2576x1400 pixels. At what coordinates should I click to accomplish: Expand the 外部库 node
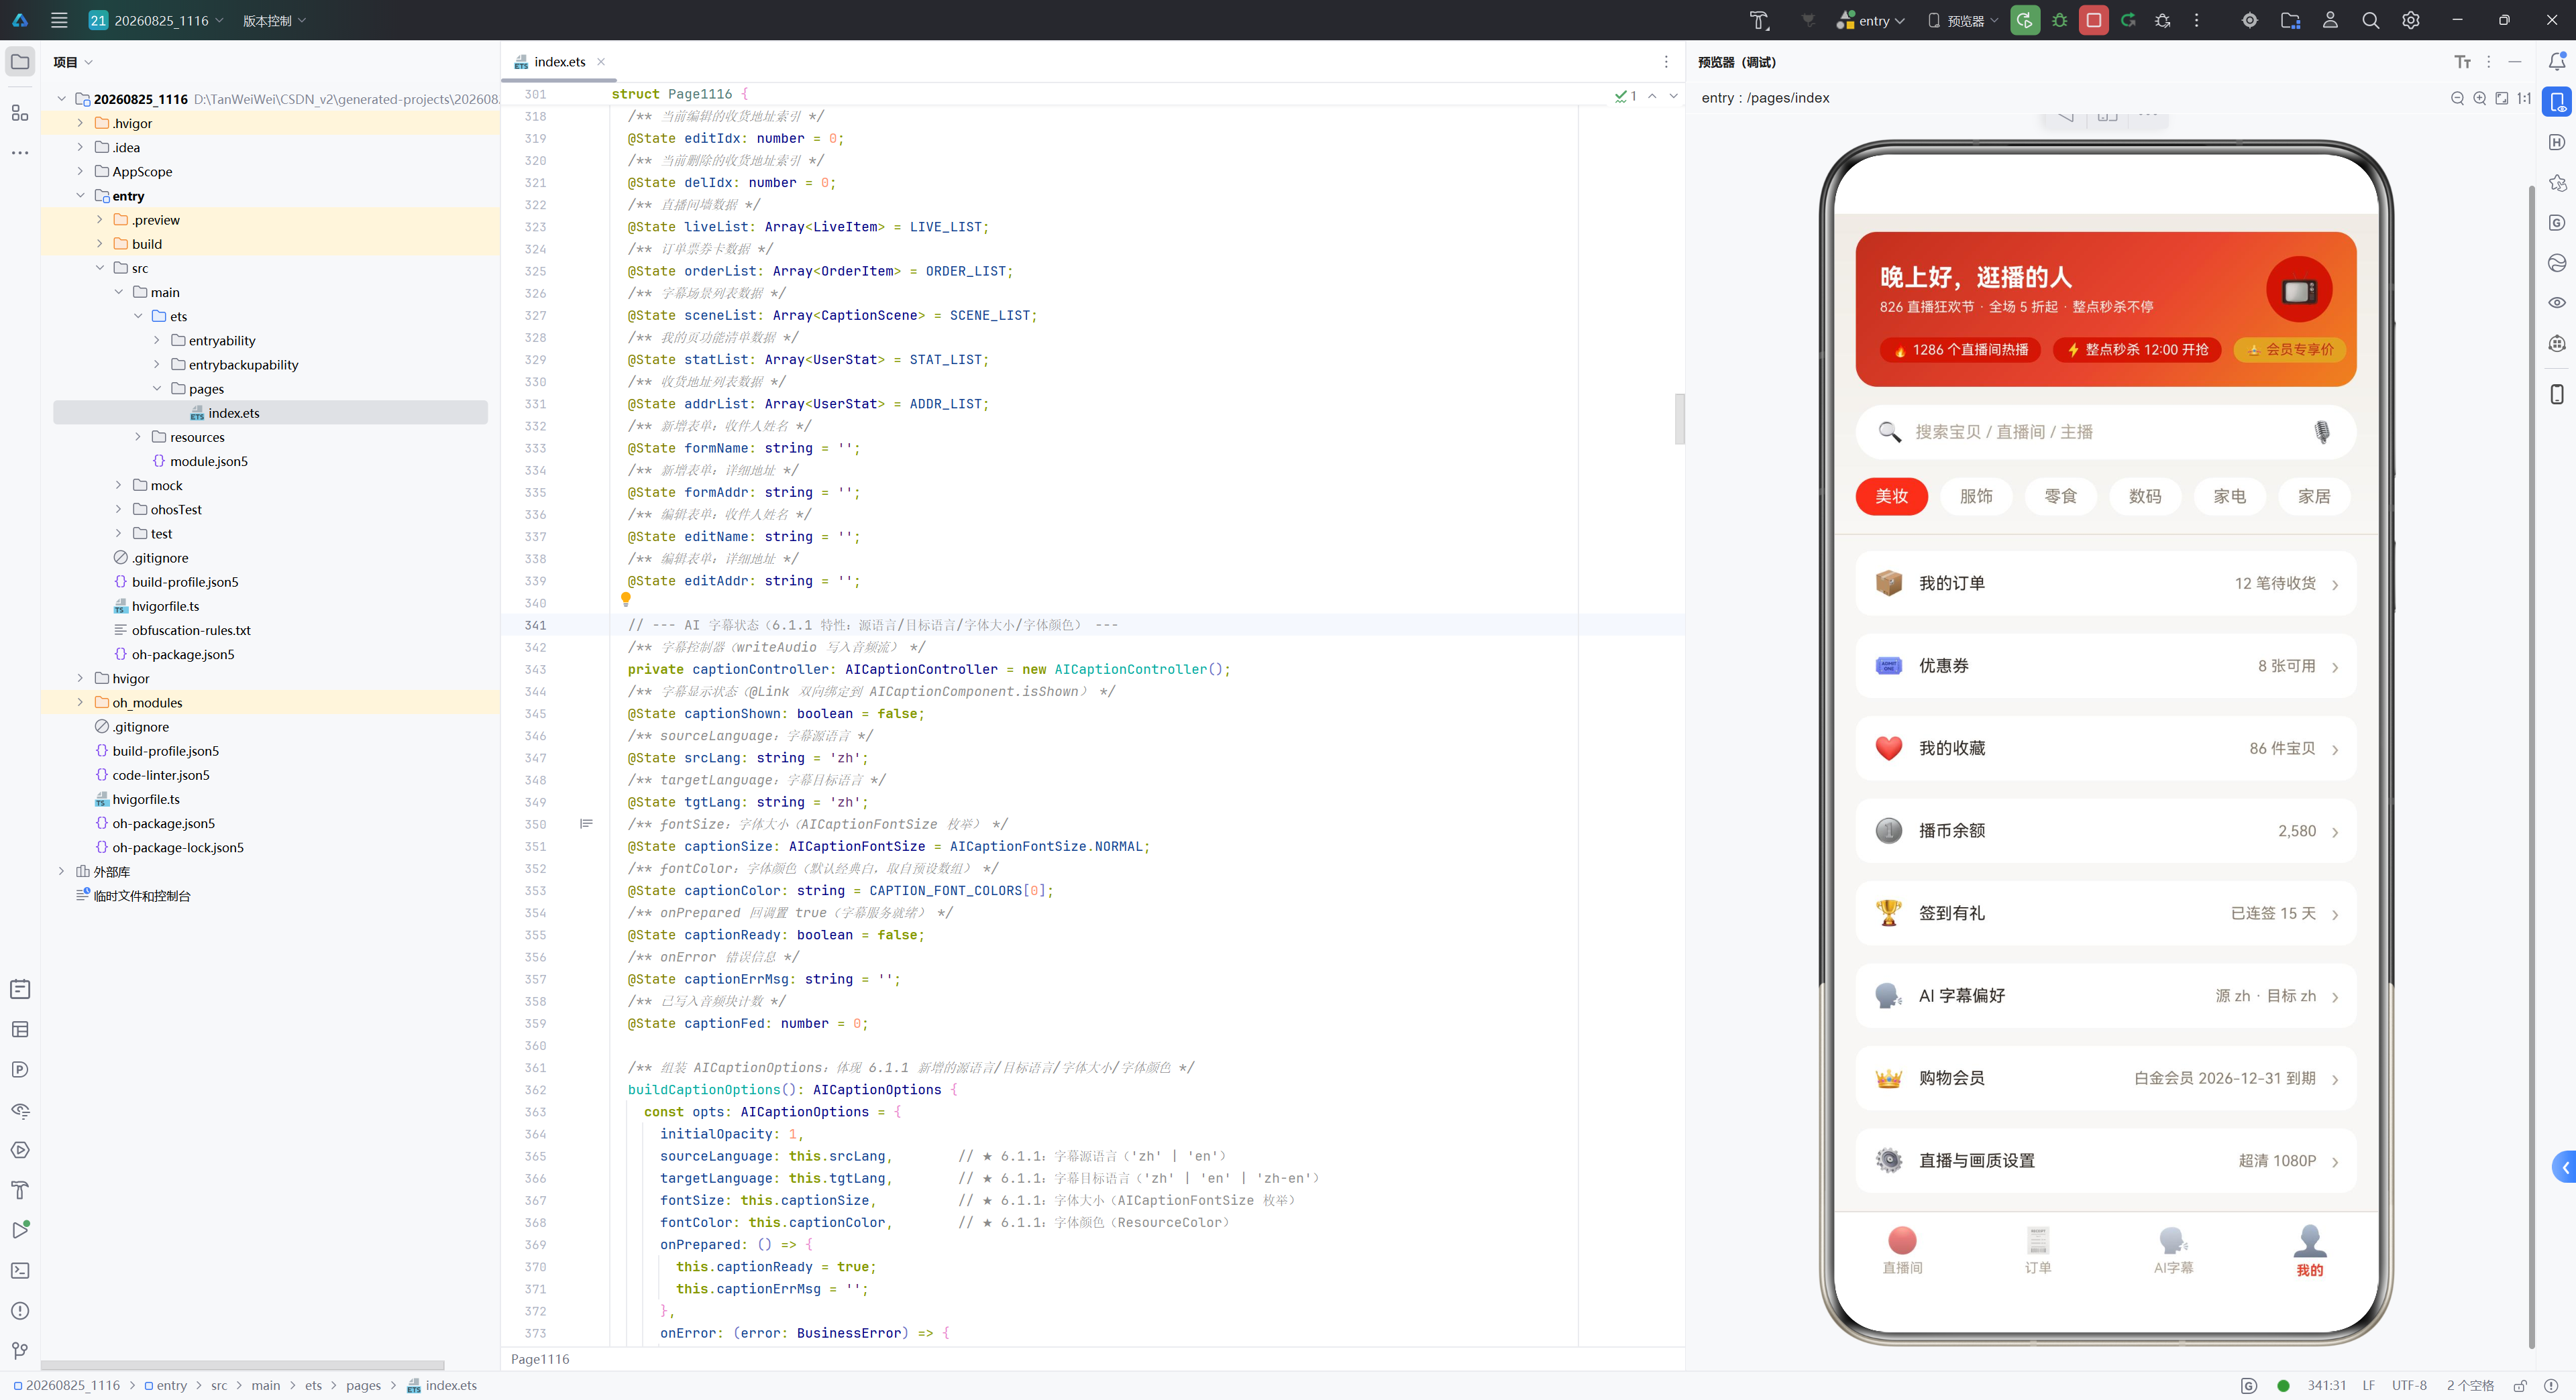(x=62, y=872)
